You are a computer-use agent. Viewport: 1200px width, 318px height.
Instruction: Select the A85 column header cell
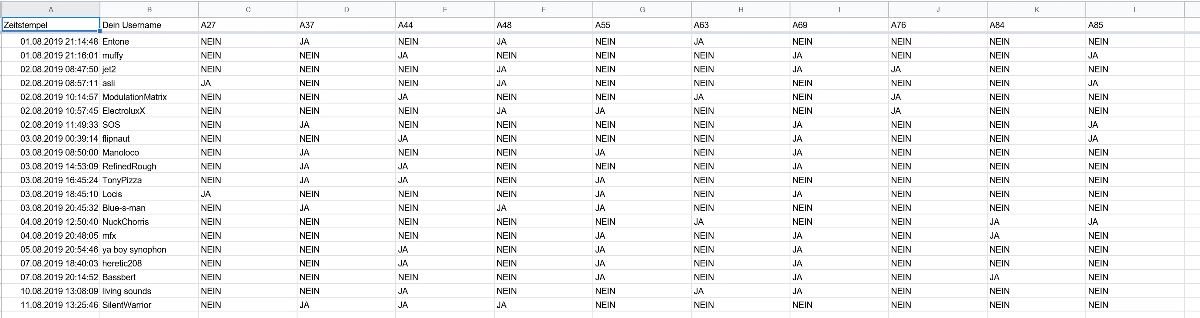(x=1135, y=25)
